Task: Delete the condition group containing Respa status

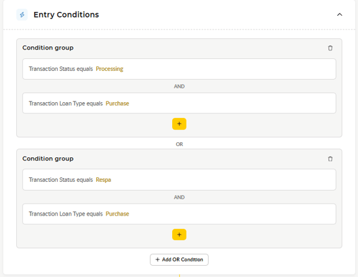Action: tap(330, 159)
